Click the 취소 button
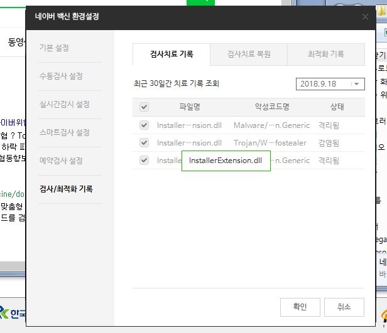Image resolution: width=387 pixels, height=333 pixels. (x=344, y=307)
